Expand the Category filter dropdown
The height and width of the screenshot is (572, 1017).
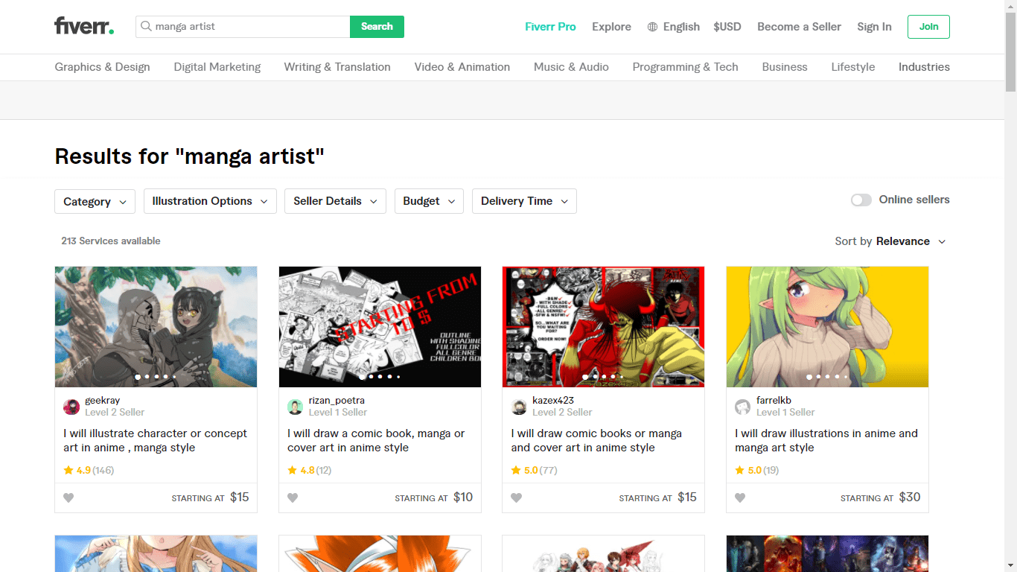(x=95, y=201)
